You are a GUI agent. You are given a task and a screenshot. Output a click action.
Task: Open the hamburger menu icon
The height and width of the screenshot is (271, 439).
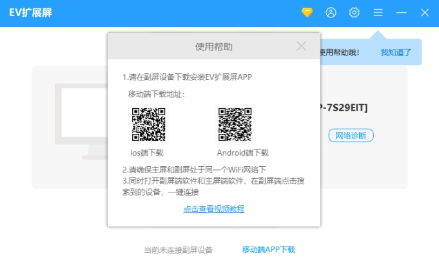(378, 13)
